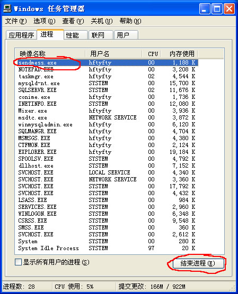Switch to the 联网 tab
The width and height of the screenshot is (238, 294).
(x=101, y=35)
